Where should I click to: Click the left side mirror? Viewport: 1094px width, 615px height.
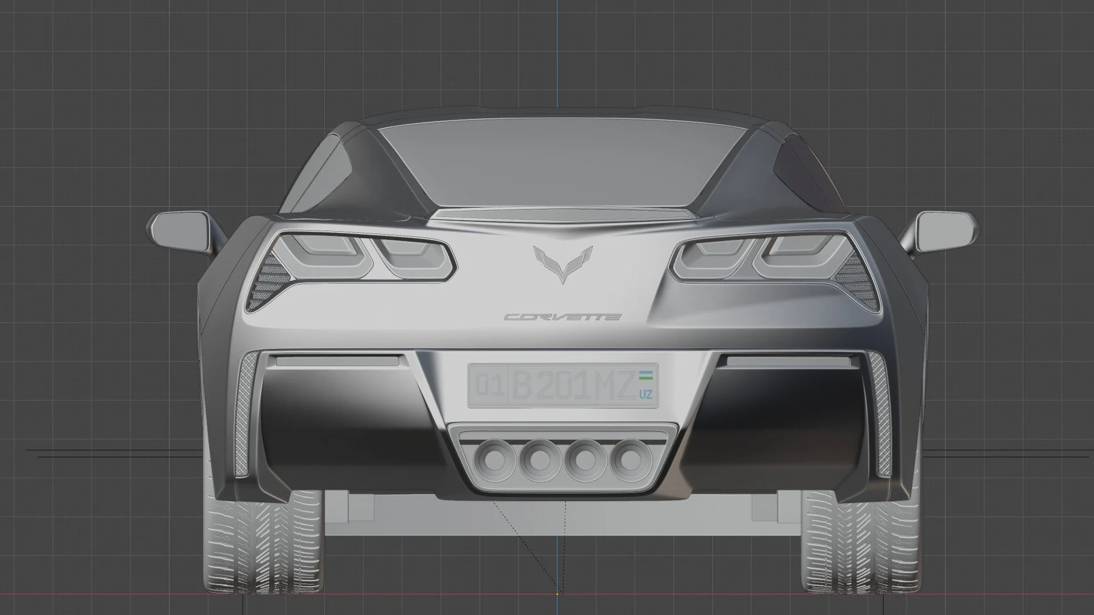(179, 229)
